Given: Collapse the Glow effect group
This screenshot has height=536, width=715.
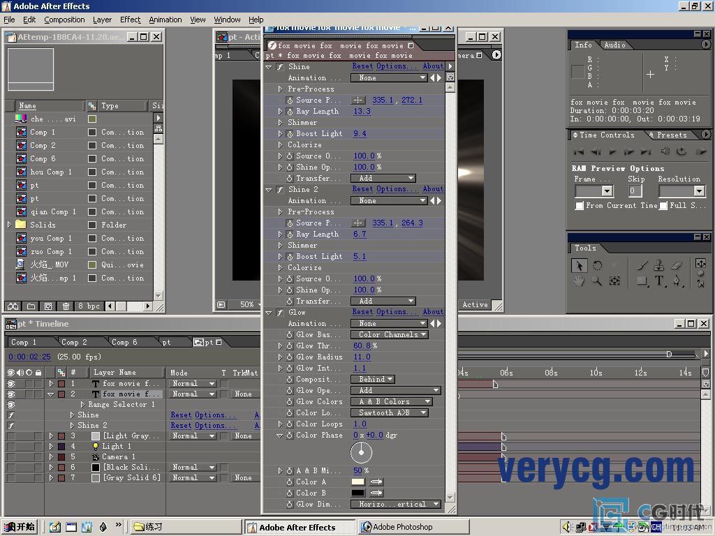Looking at the screenshot, I should (269, 313).
